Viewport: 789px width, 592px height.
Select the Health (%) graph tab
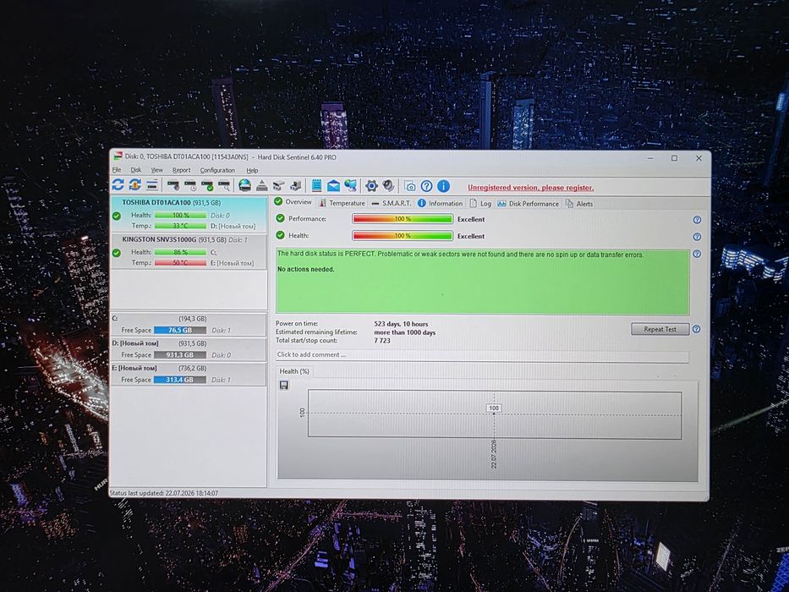[294, 371]
